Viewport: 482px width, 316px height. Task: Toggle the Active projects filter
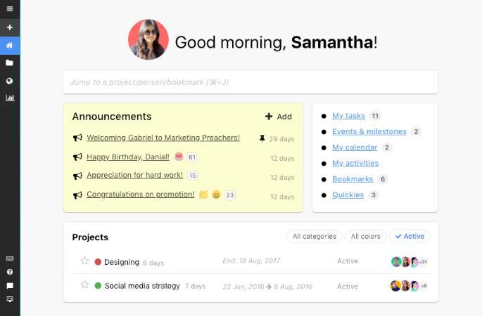pyautogui.click(x=410, y=237)
